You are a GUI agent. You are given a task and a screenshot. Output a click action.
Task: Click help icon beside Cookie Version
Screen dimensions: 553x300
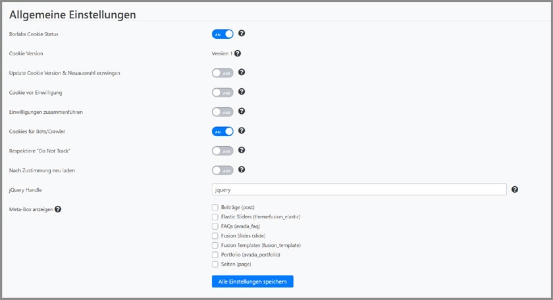[x=238, y=53]
